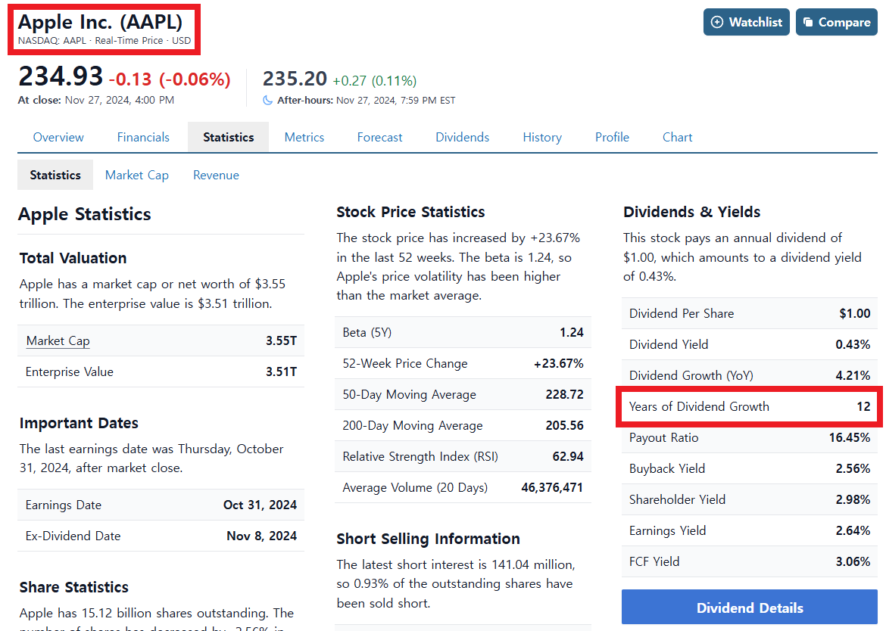Image resolution: width=886 pixels, height=631 pixels.
Task: Open the Overview tab
Action: pyautogui.click(x=58, y=137)
